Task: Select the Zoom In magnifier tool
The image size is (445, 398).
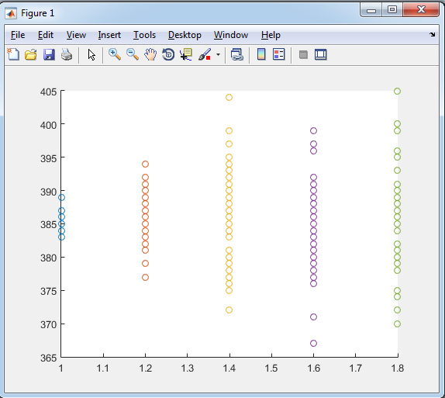Action: [x=115, y=54]
